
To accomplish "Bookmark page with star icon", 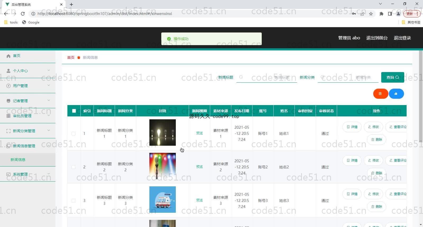I will (x=371, y=14).
